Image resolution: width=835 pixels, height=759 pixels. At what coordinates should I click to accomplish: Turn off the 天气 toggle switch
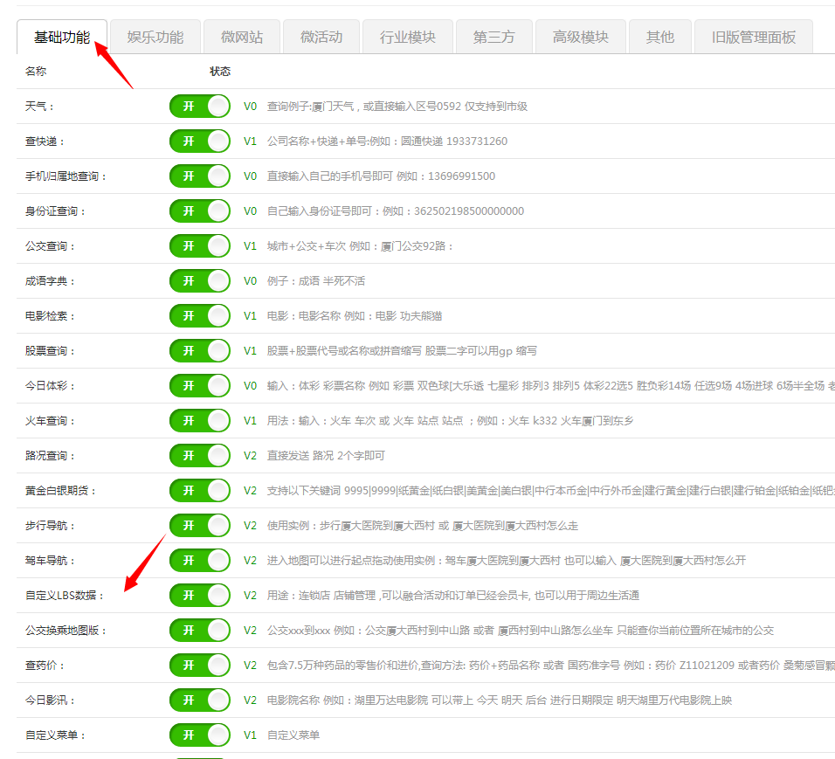(199, 107)
